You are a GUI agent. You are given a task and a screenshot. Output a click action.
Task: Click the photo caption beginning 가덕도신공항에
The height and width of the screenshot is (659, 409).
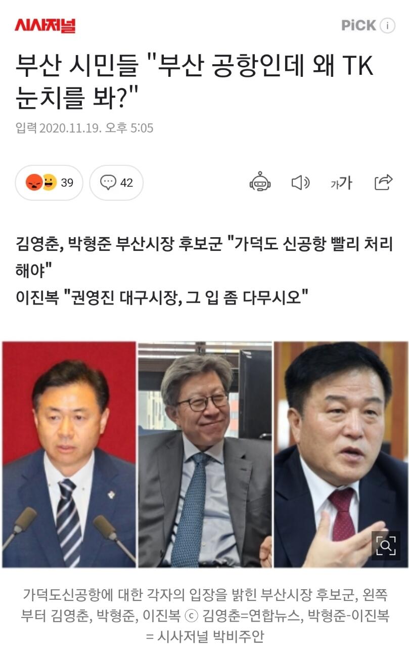205,616
